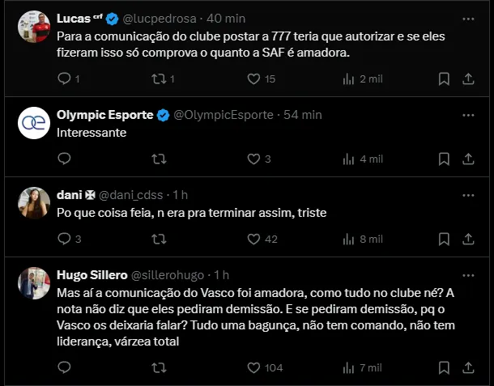Viewport: 494px width, 386px height.
Task: Open more options on Olympic Esporte's tweet
Action: click(468, 115)
